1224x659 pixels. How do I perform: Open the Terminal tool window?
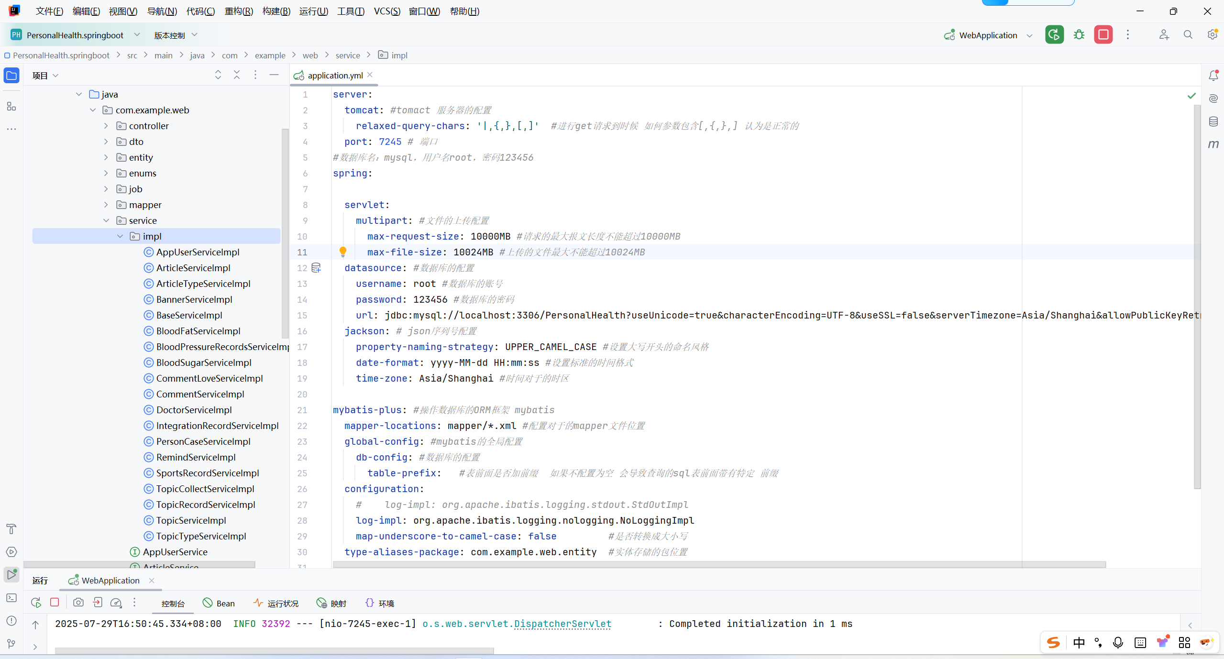coord(11,598)
